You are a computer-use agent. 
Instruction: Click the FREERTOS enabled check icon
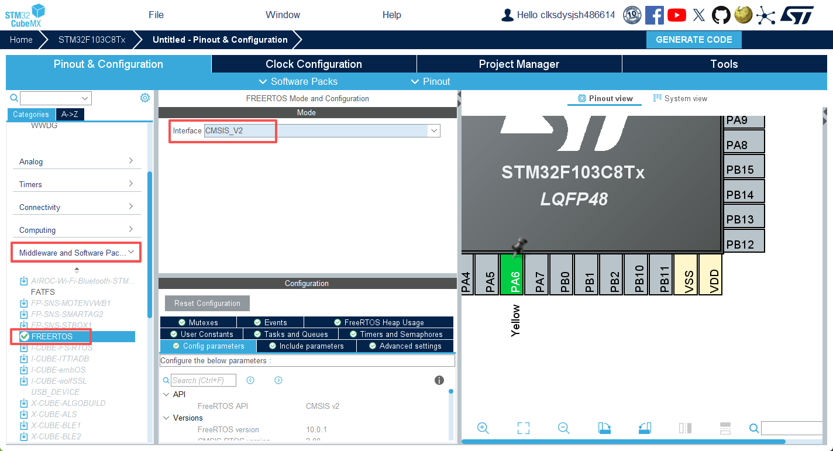24,336
